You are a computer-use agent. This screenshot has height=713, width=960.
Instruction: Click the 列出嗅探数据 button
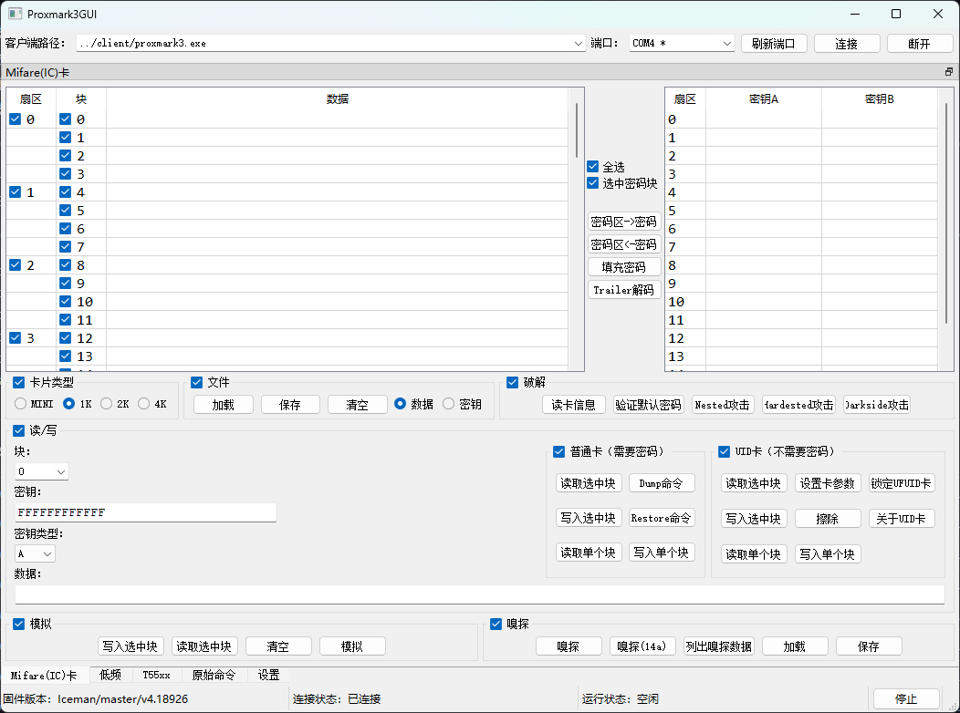pos(719,646)
